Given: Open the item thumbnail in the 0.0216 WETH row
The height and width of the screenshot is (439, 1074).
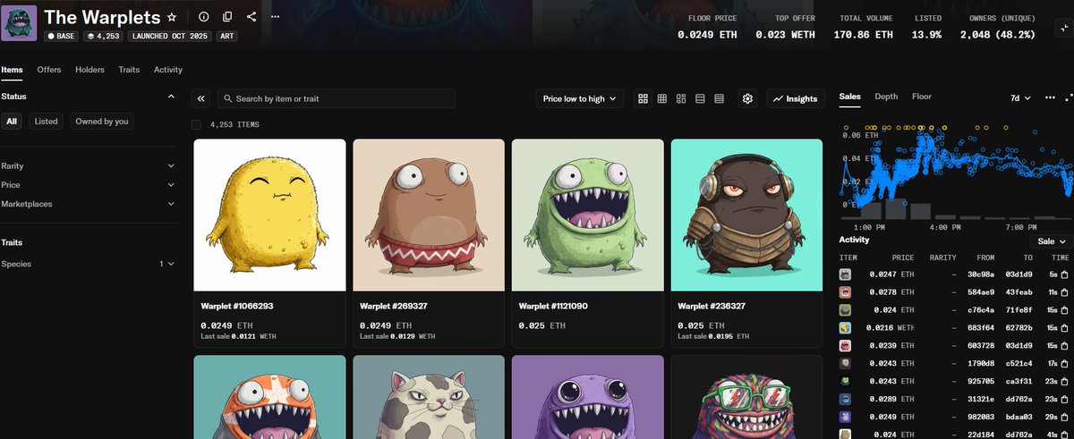Looking at the screenshot, I should [845, 327].
